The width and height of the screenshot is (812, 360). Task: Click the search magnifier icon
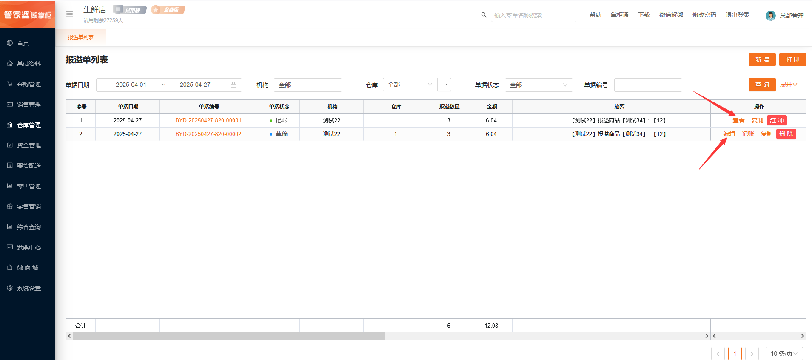tap(484, 15)
